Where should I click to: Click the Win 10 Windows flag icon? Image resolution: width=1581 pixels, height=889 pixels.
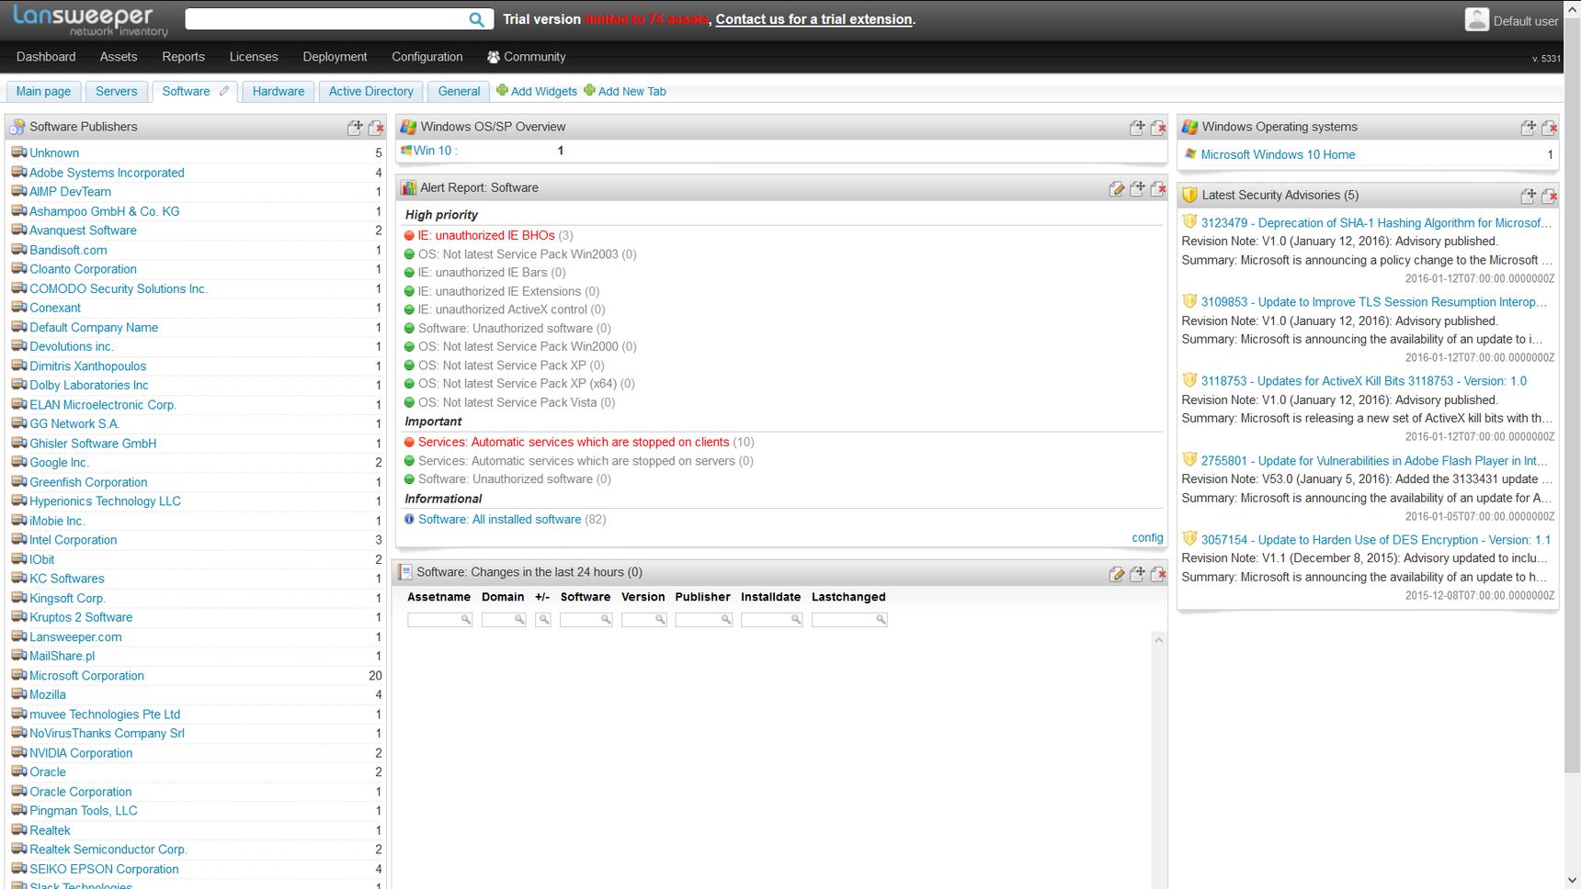coord(406,151)
